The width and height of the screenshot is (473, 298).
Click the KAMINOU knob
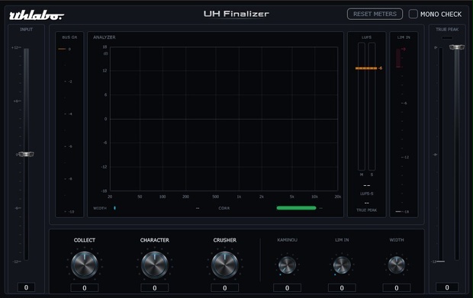point(287,265)
